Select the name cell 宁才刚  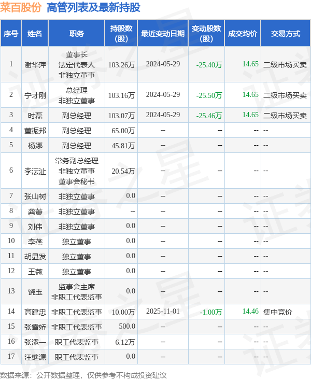35,95
